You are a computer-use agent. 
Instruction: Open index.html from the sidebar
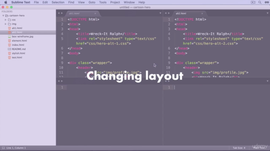(18, 45)
